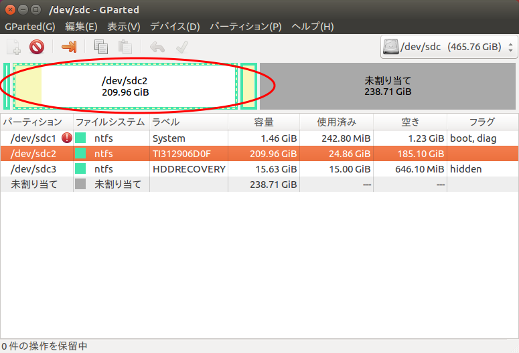519x353 pixels.
Task: Click the 使用済み column header
Action: [x=337, y=122]
